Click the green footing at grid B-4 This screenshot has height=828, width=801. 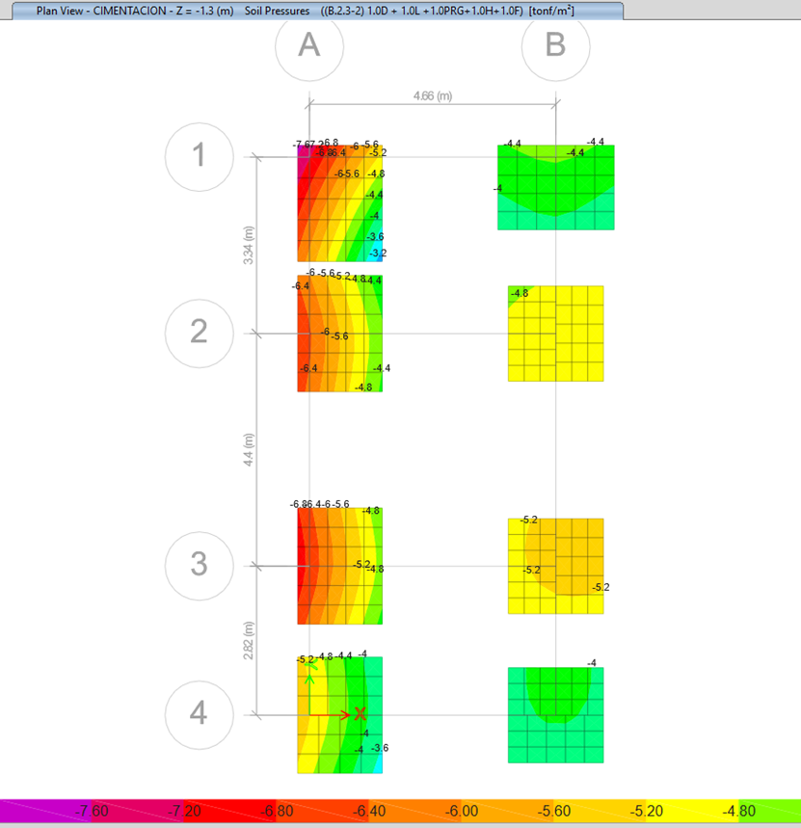pos(555,715)
